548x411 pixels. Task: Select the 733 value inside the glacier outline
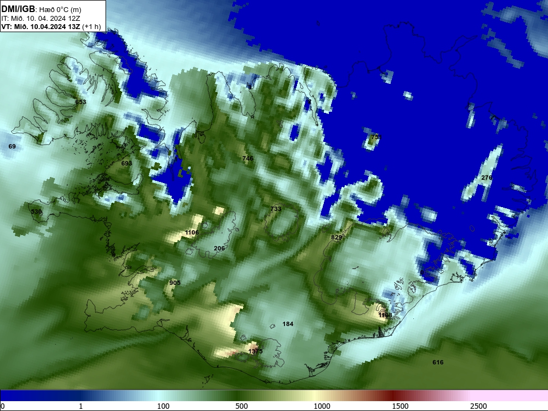276,209
